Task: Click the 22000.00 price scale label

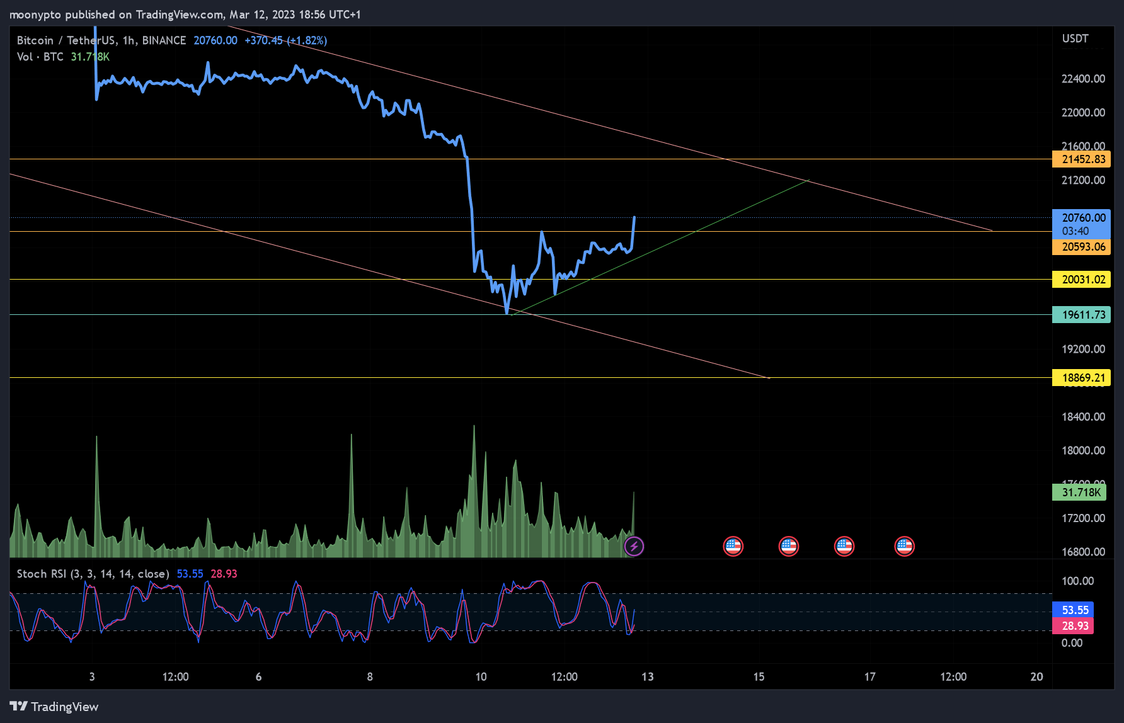Action: coord(1083,113)
